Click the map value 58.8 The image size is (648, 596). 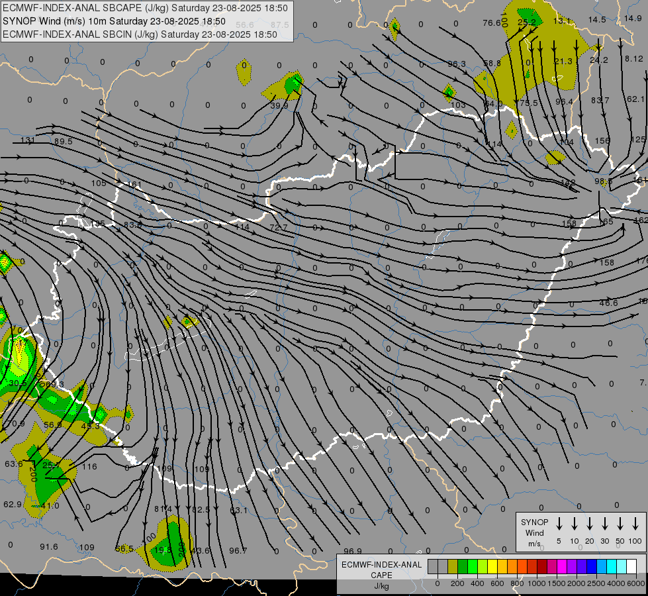492,64
